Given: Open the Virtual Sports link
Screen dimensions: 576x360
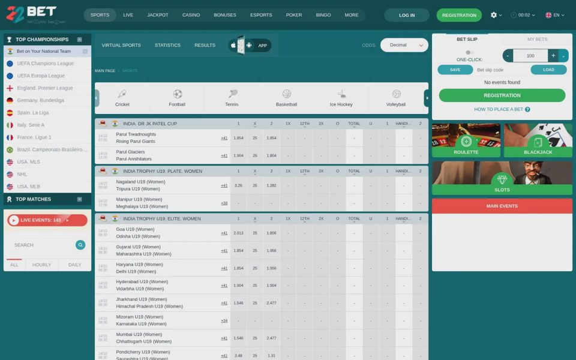Looking at the screenshot, I should coord(121,45).
